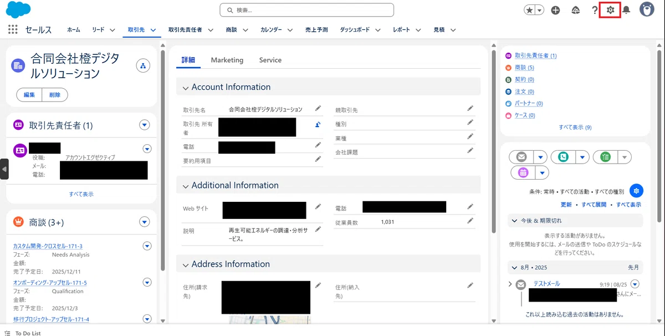
Task: Open the Setup gear icon
Action: [x=610, y=10]
